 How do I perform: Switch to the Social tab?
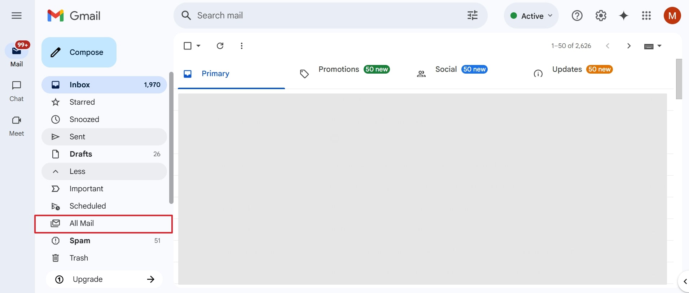(446, 70)
